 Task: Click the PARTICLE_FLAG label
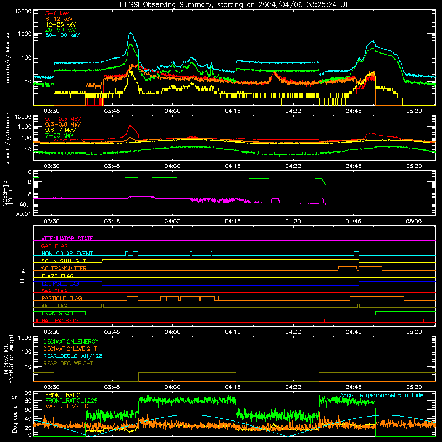coord(62,298)
